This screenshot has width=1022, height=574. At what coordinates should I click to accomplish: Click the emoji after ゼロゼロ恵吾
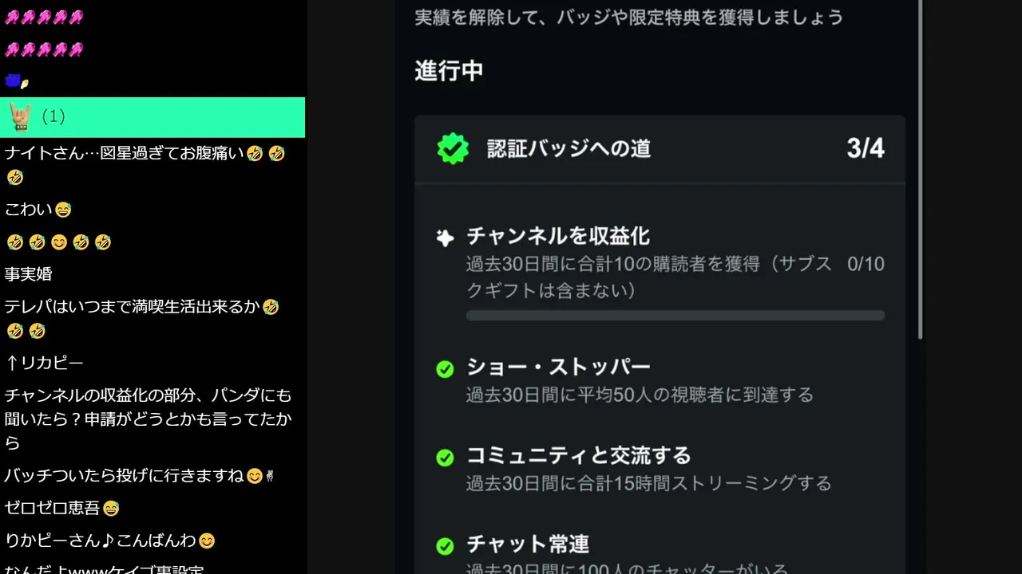[111, 508]
